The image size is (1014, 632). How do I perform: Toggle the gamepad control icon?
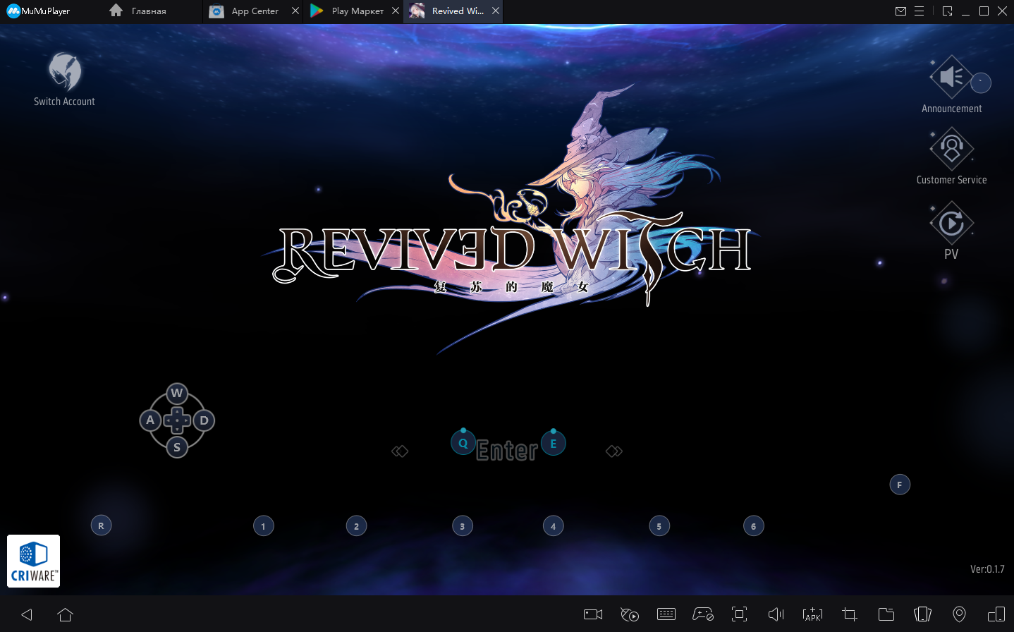click(x=702, y=614)
